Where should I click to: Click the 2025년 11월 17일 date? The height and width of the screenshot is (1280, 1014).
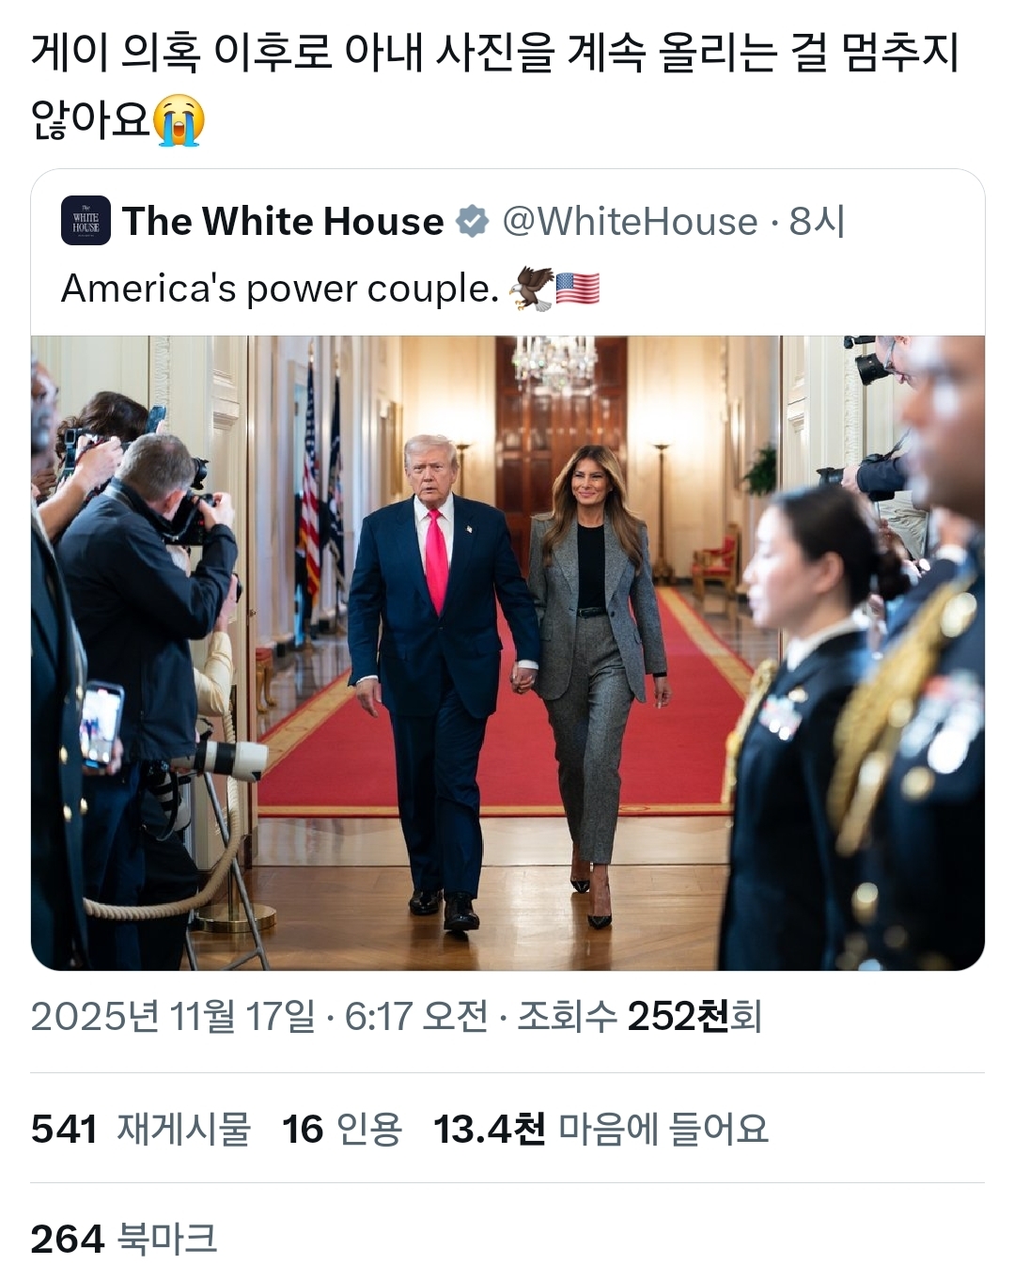(x=173, y=1016)
